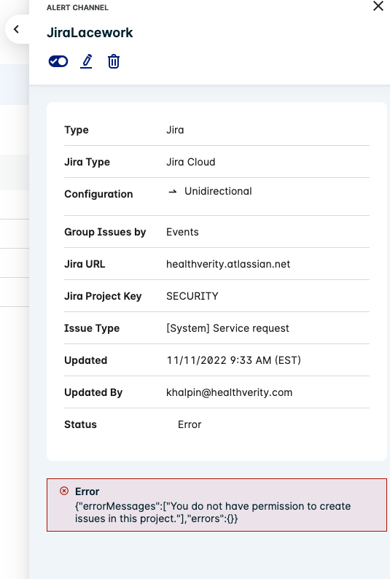Viewport: 390px width, 579px height.
Task: Select the JiraLacework channel title
Action: 90,33
